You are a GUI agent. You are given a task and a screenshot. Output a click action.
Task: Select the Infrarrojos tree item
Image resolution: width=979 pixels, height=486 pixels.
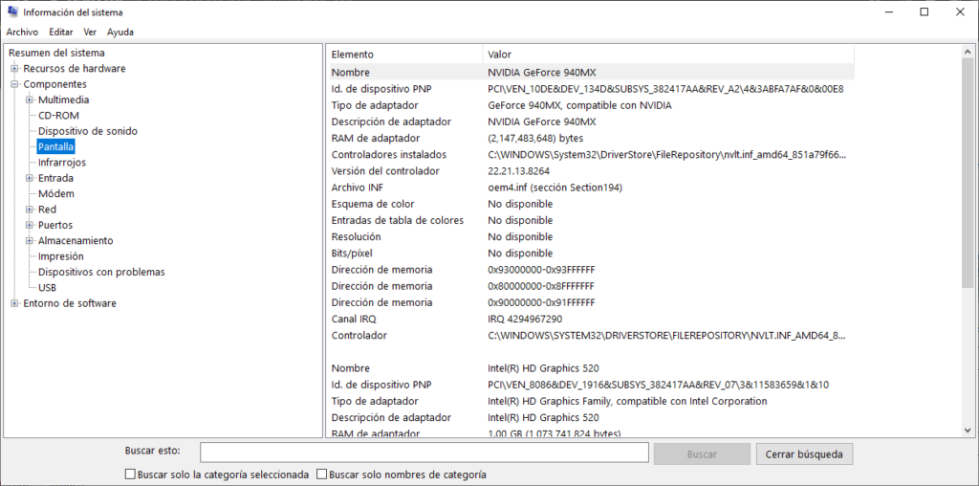[62, 163]
